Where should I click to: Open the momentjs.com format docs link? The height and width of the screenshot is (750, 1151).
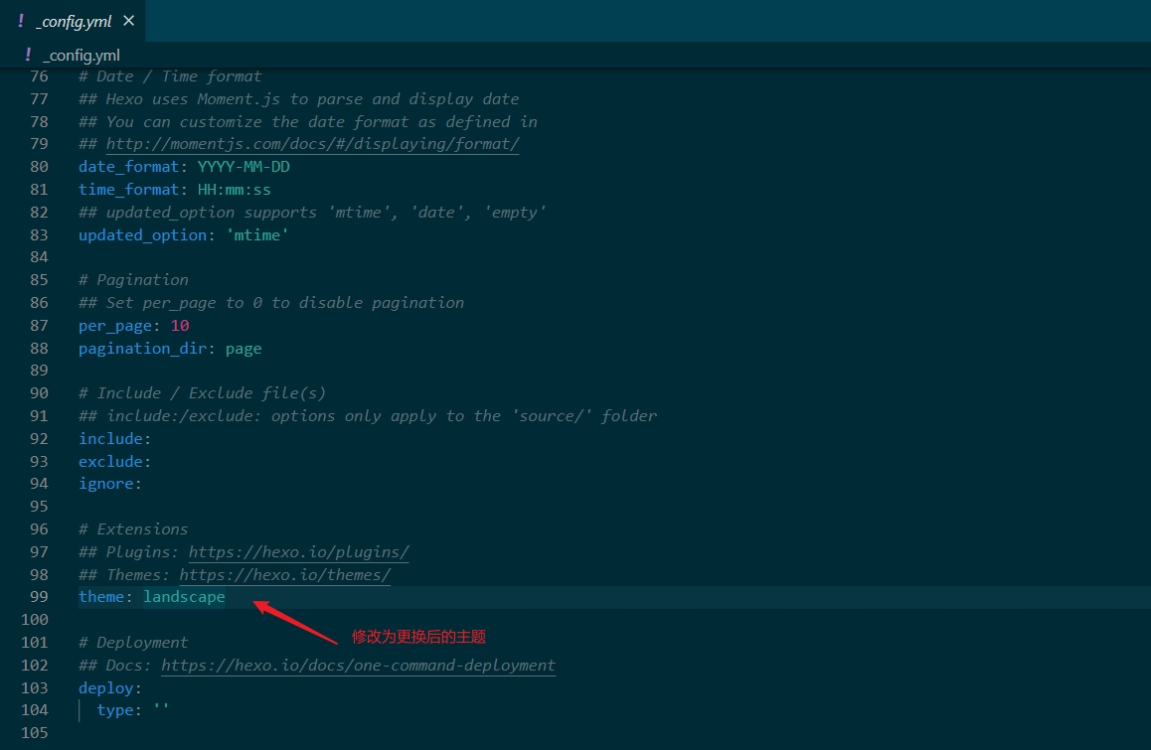click(312, 144)
